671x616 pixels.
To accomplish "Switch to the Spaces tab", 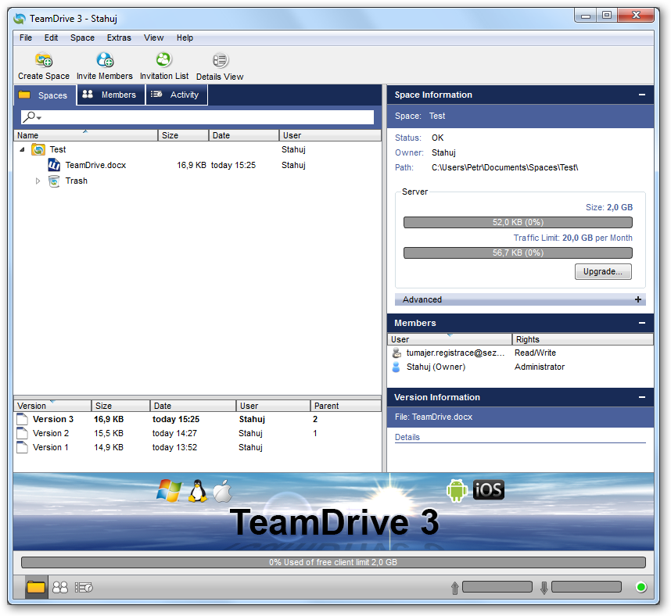I will tap(45, 95).
